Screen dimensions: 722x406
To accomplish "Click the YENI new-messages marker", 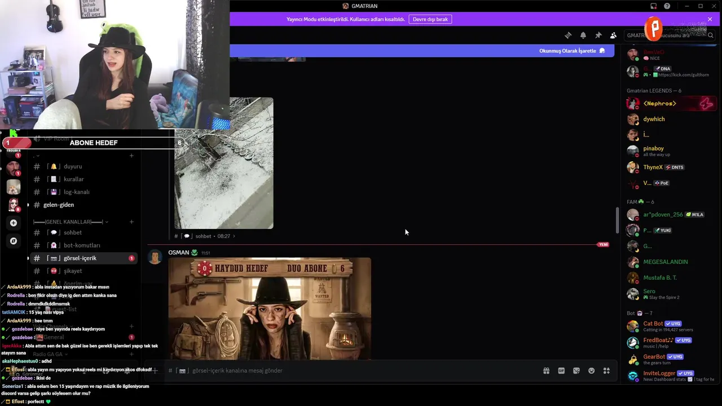I will [x=603, y=245].
